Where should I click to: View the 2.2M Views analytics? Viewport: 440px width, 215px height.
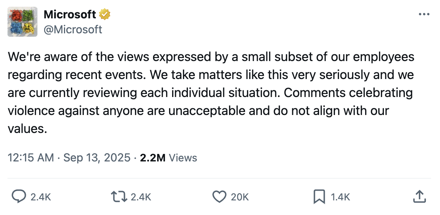153,158
